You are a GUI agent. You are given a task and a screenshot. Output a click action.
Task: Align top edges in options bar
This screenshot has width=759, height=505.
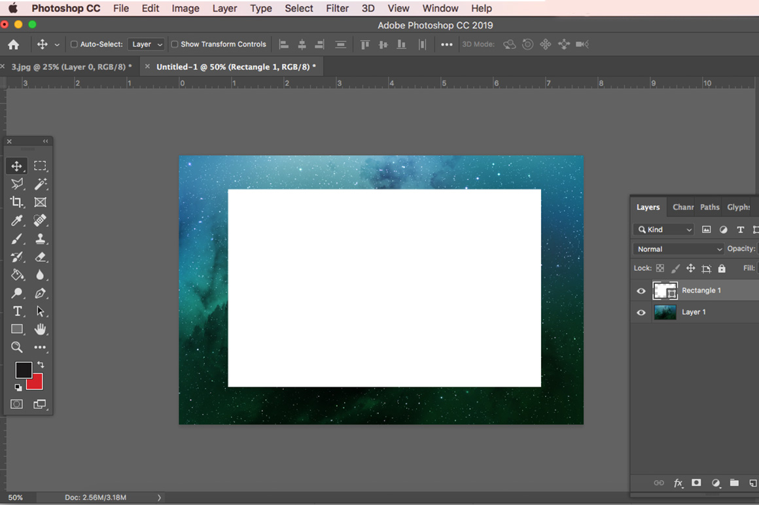(365, 44)
